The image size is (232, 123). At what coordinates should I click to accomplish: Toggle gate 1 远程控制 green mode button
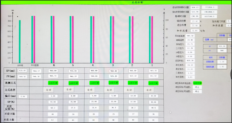[x=154, y=83]
